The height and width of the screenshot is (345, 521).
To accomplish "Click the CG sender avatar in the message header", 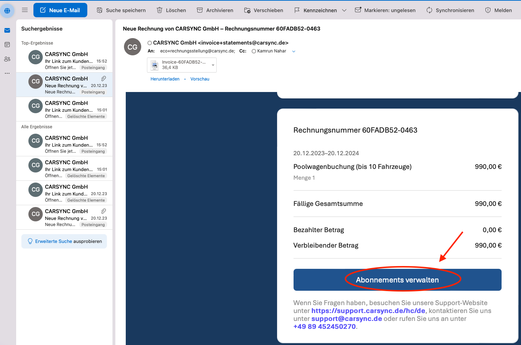I will tap(133, 47).
